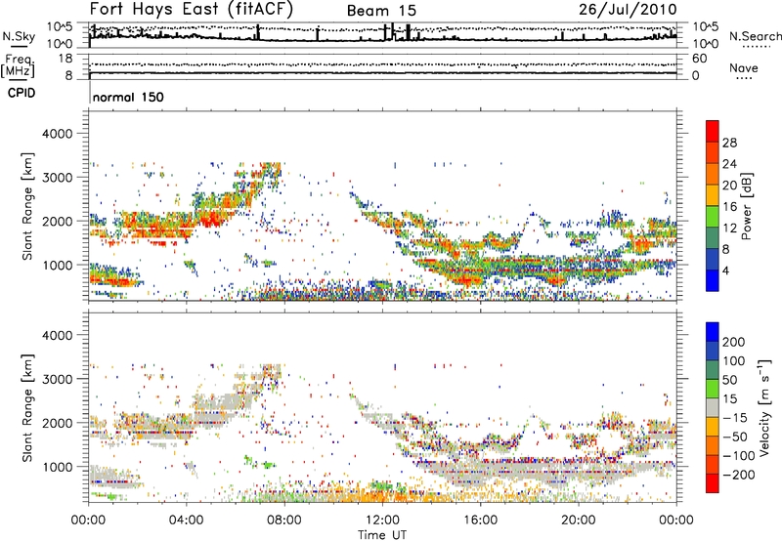The width and height of the screenshot is (782, 541).
Task: Click the '60' Nave axis value
Action: [x=699, y=59]
